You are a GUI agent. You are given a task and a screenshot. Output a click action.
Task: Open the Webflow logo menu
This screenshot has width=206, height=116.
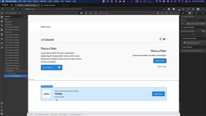[x=2, y=13]
